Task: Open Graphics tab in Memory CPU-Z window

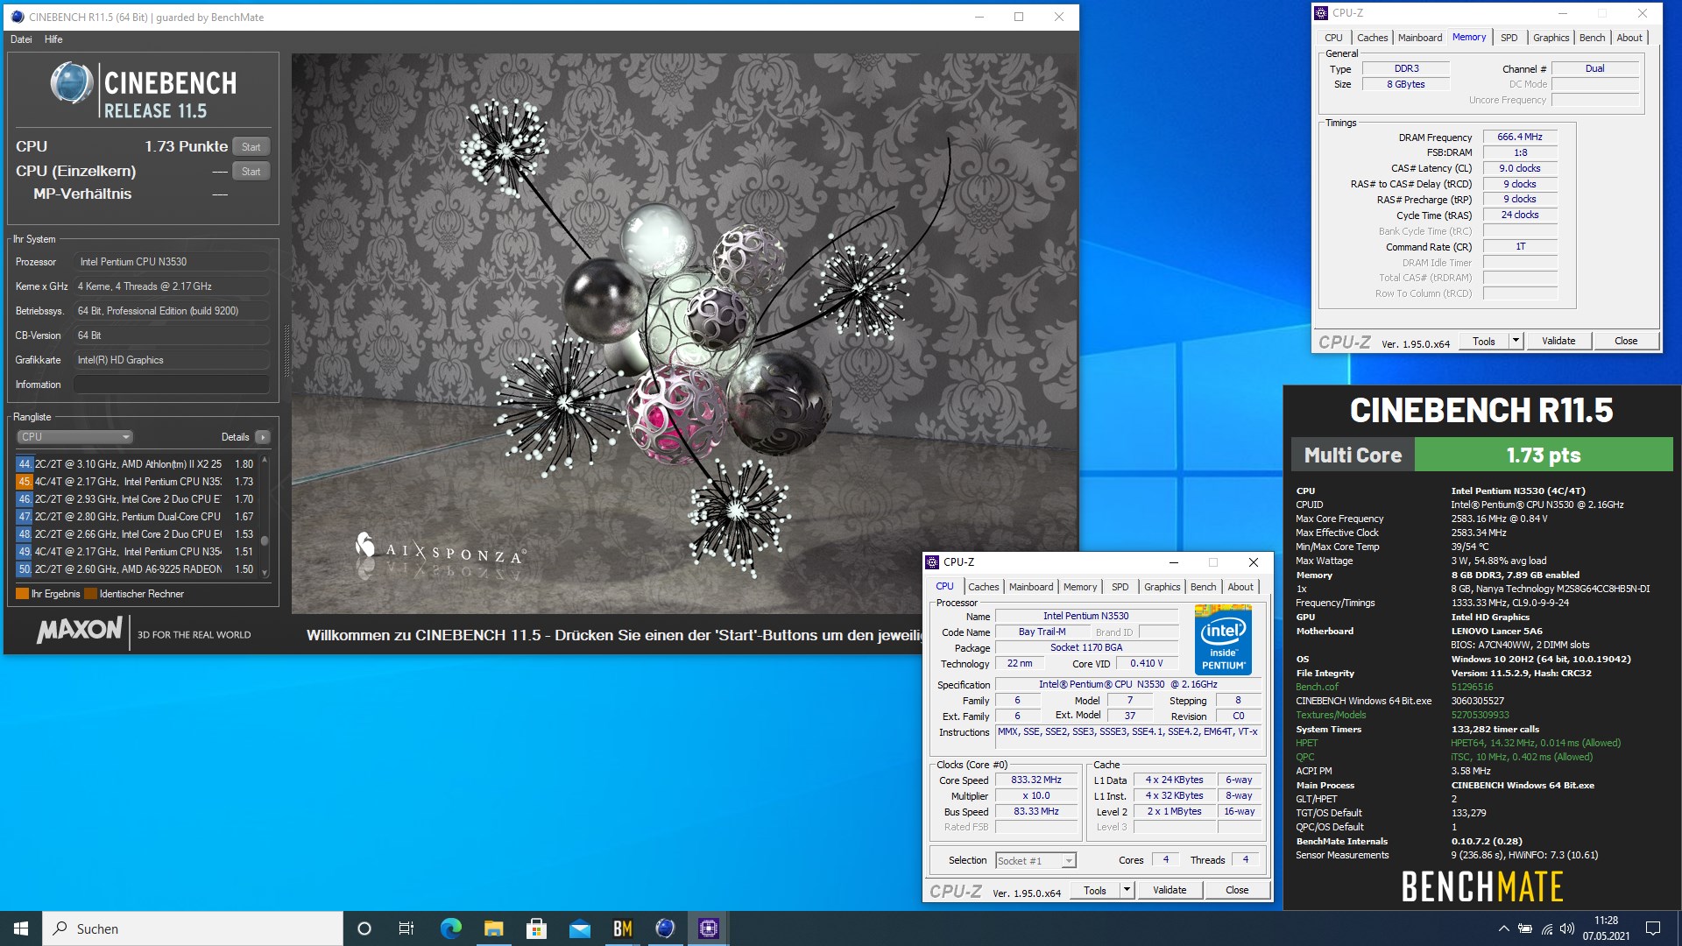Action: 1551,38
